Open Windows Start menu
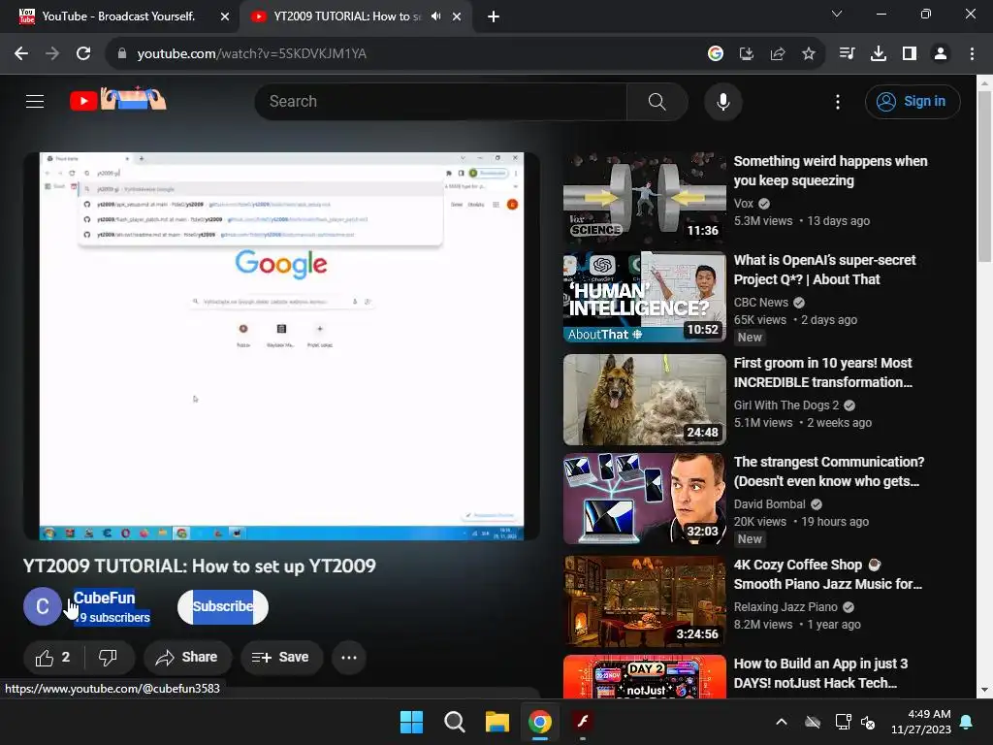 [411, 722]
